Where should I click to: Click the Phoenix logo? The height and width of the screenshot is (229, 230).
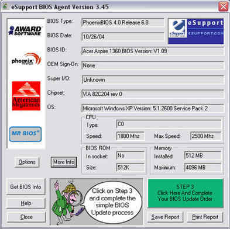click(x=26, y=59)
